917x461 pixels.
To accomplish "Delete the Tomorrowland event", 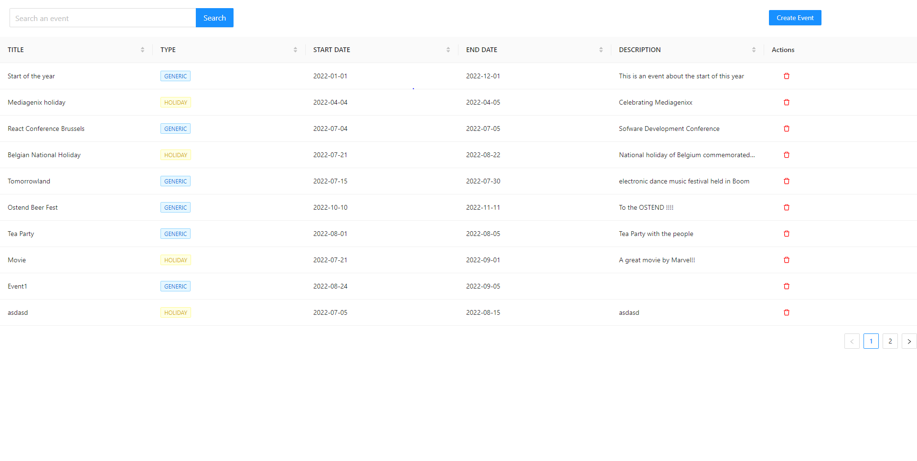I will point(787,181).
